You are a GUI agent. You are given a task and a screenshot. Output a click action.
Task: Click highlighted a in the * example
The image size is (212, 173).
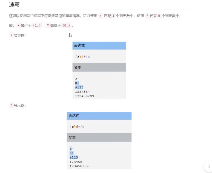tap(70, 149)
